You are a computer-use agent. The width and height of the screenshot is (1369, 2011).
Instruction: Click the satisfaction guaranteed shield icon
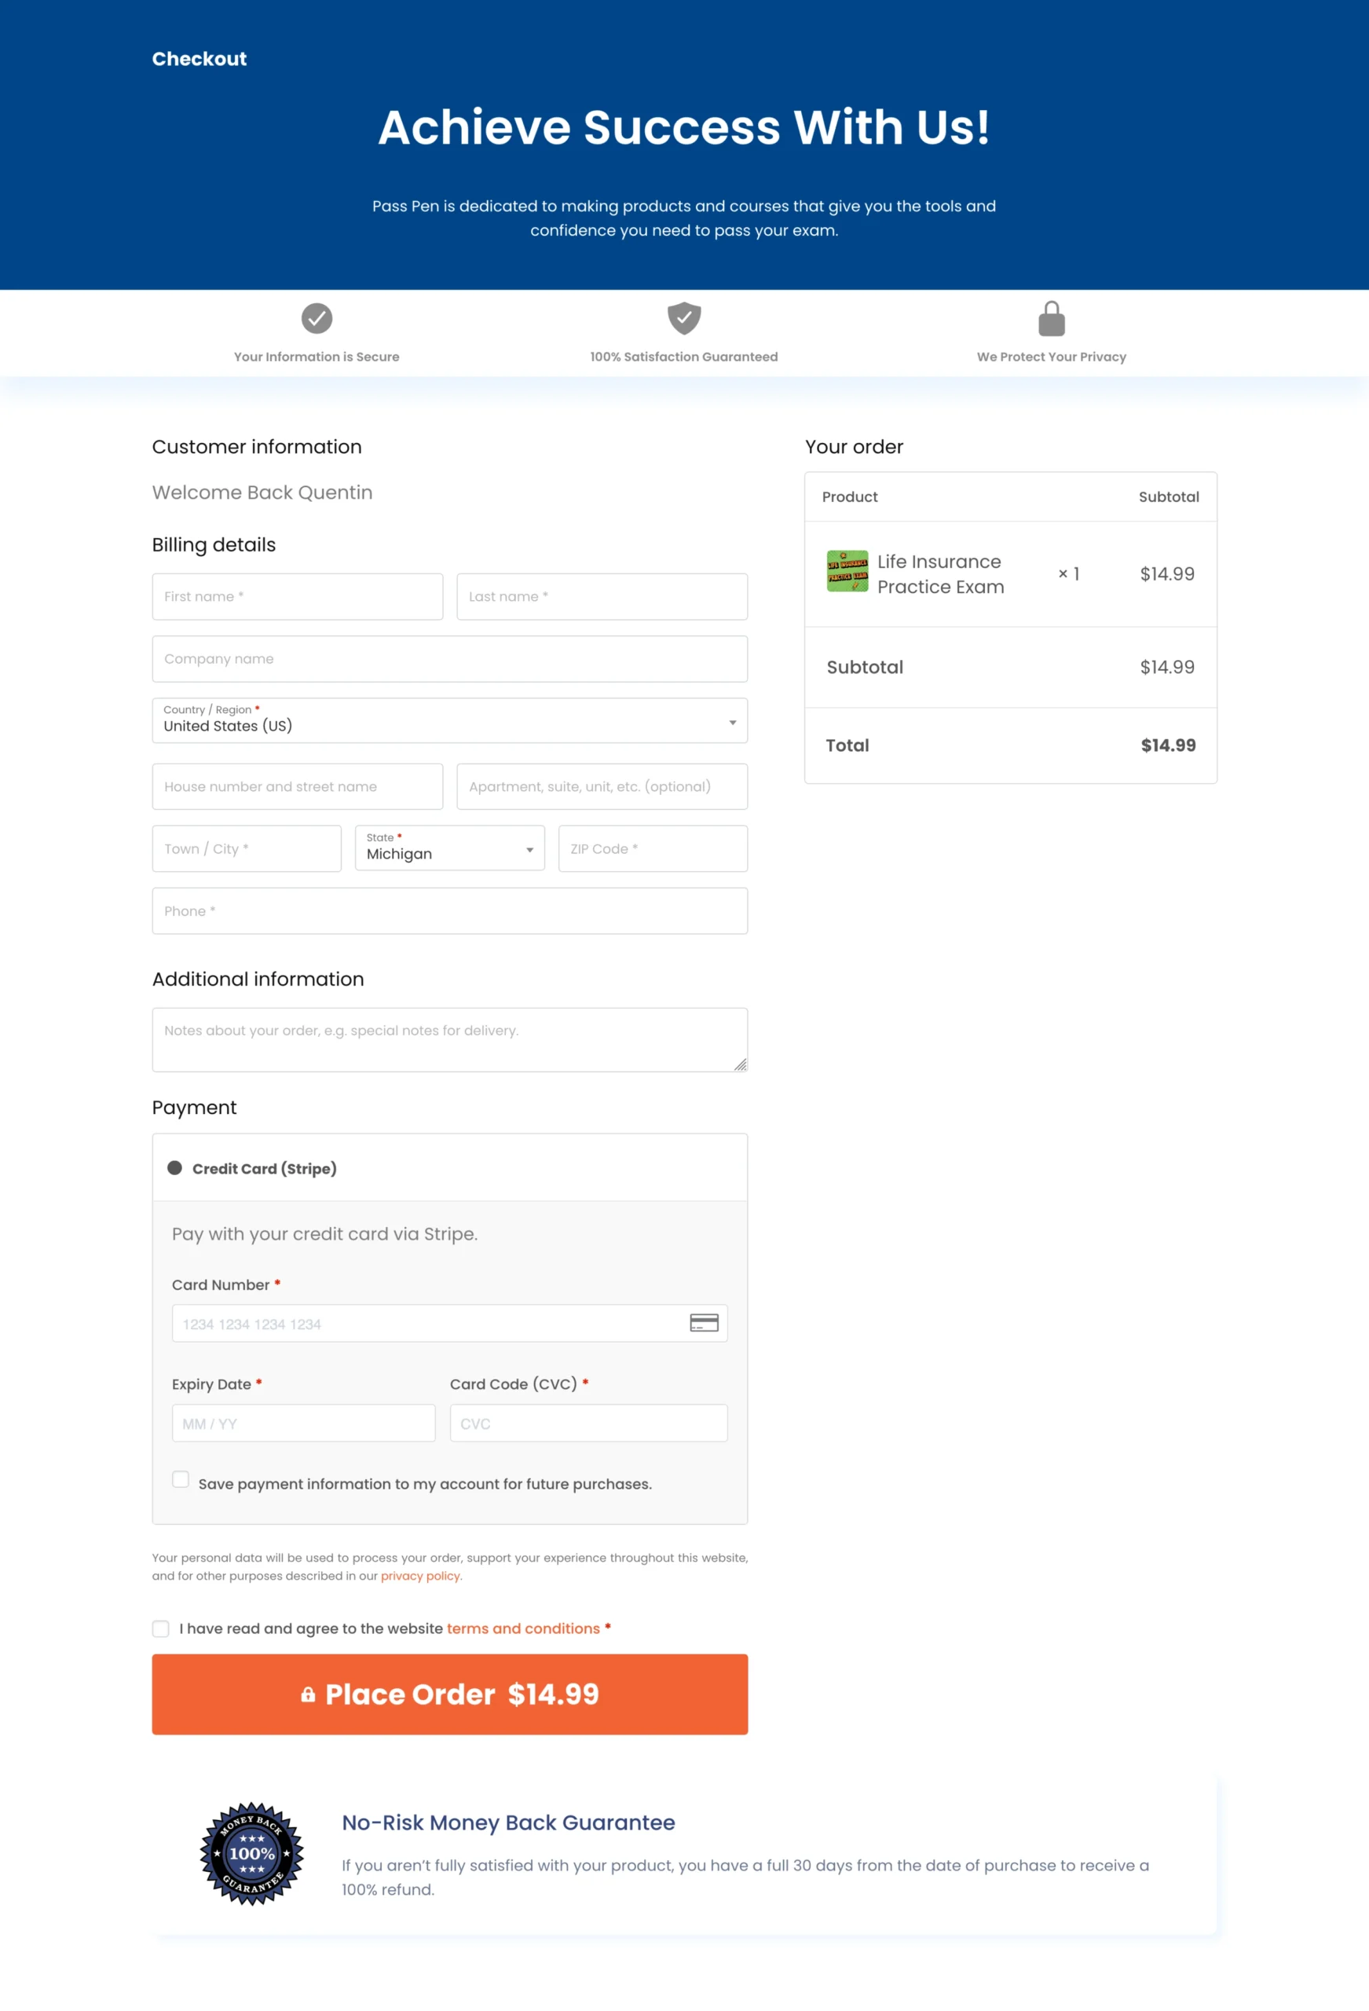pyautogui.click(x=683, y=317)
